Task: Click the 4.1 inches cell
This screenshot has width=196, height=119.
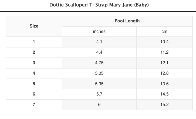Action: point(99,42)
